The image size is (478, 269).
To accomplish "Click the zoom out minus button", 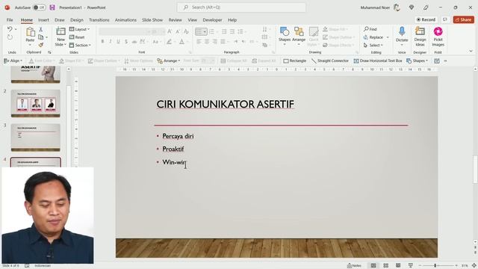I will tap(420, 266).
